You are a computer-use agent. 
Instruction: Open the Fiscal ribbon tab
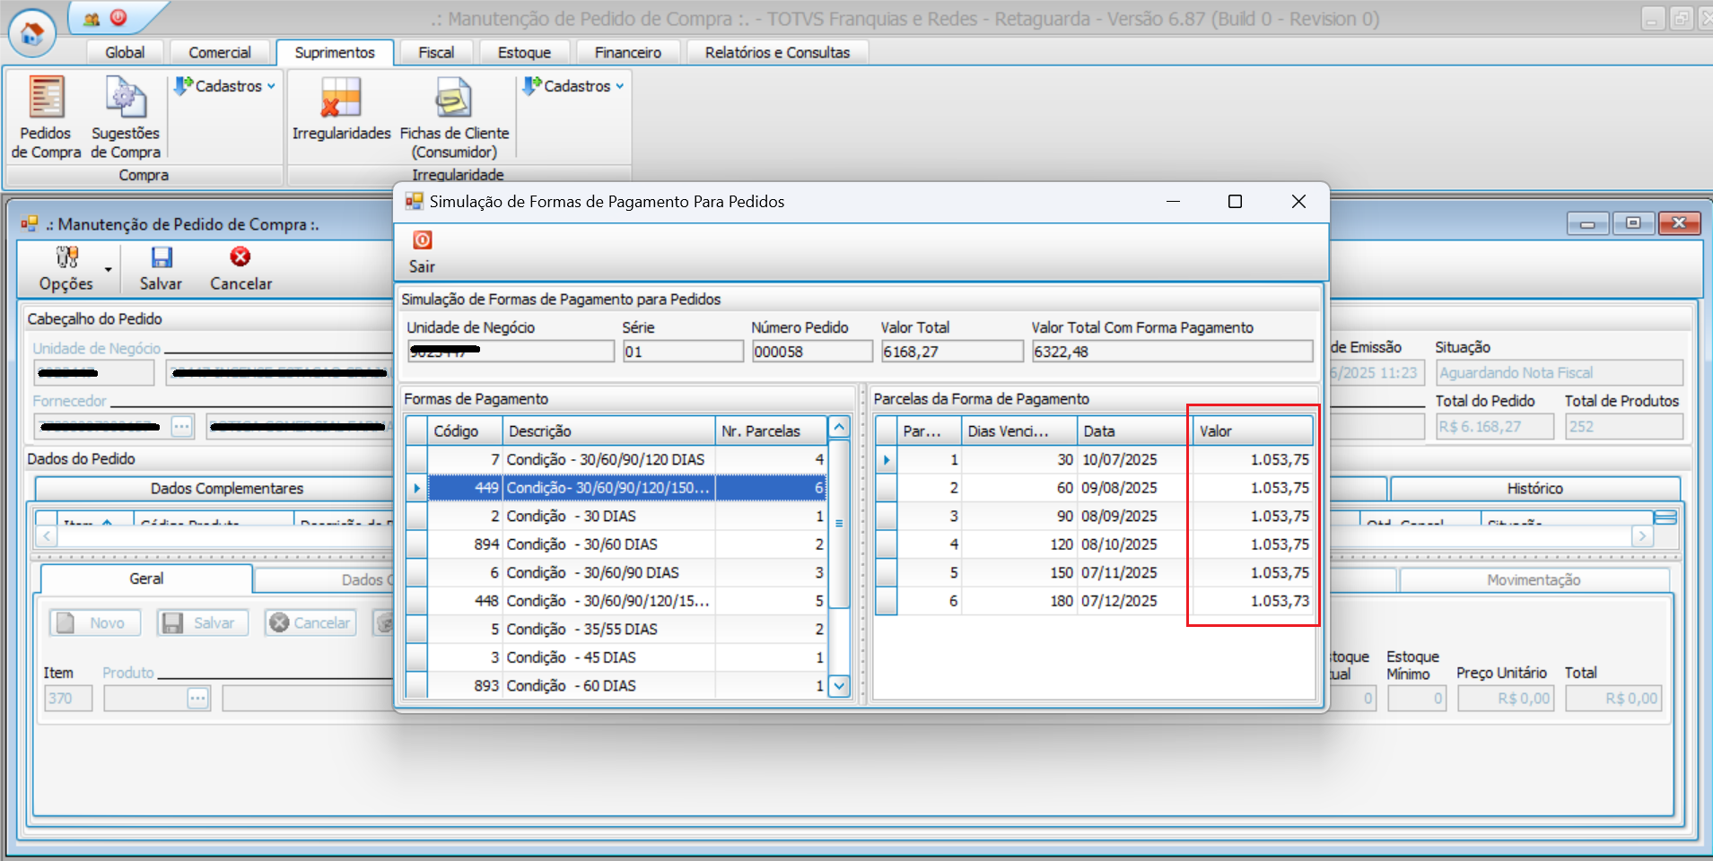point(436,53)
